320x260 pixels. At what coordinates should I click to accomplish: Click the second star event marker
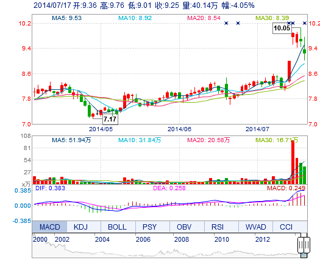coord(238,23)
